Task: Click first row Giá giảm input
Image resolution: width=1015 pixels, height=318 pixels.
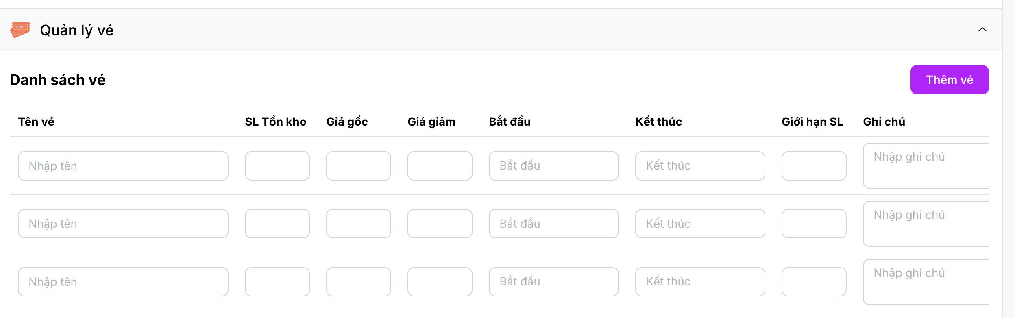Action: [440, 166]
